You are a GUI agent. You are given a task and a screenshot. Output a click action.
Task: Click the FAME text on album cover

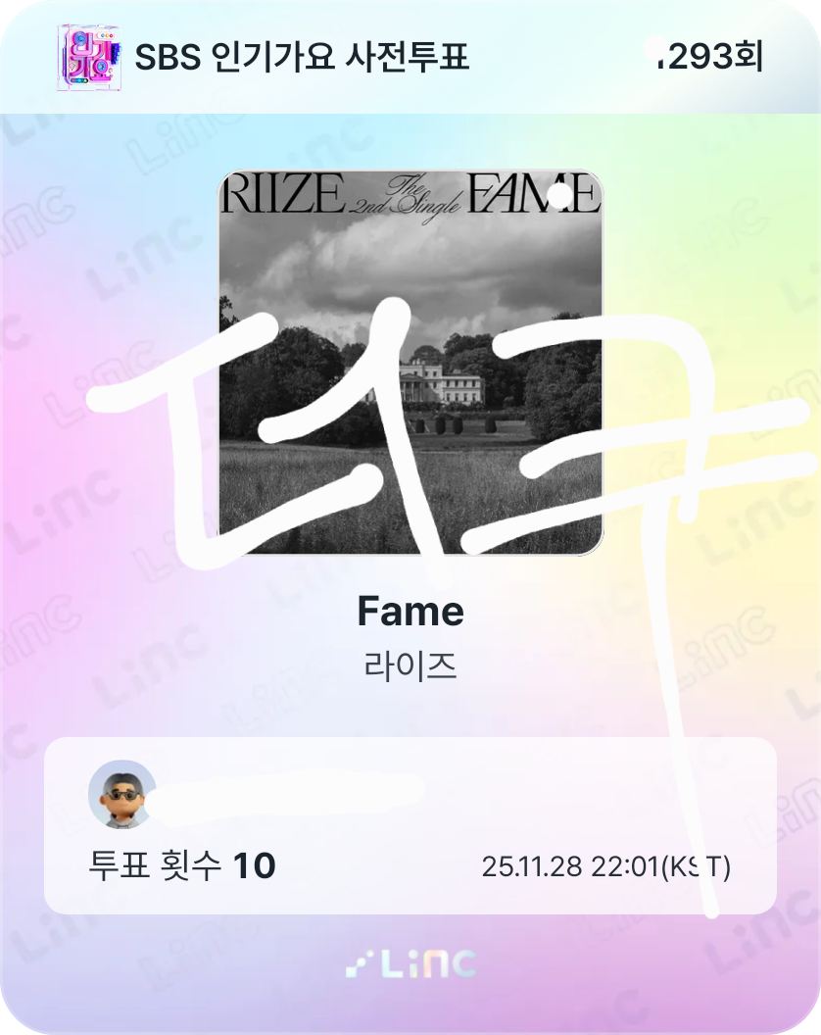point(534,193)
